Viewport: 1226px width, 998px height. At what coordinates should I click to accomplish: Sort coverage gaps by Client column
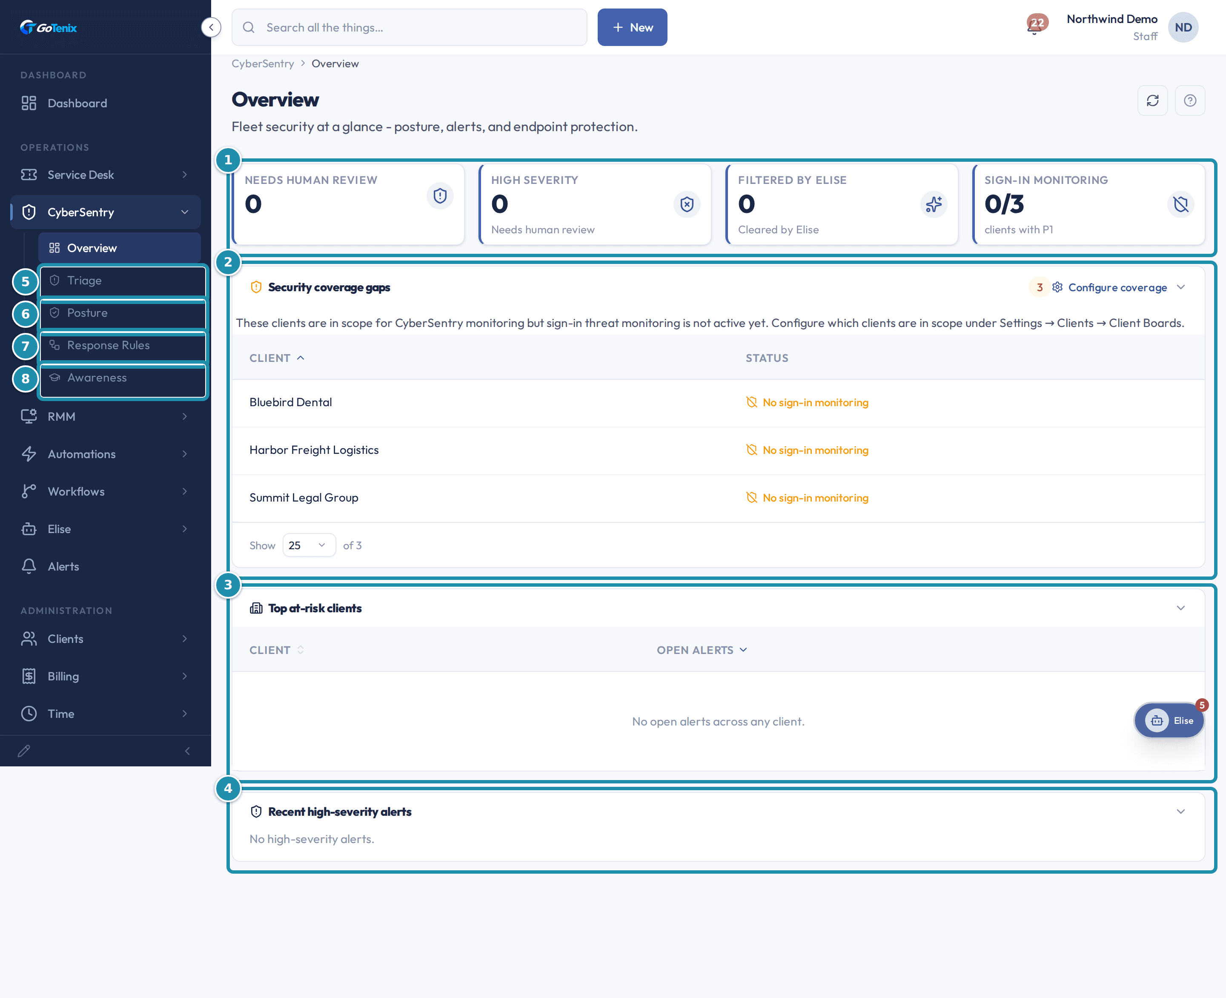coord(276,358)
